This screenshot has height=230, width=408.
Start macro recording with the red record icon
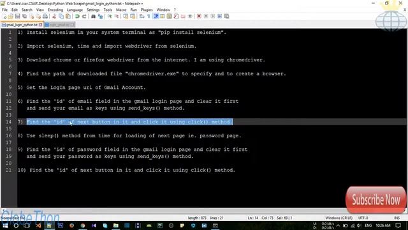[199, 16]
